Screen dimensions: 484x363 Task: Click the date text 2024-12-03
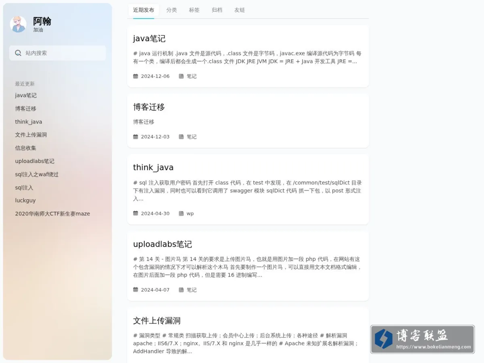[155, 137]
